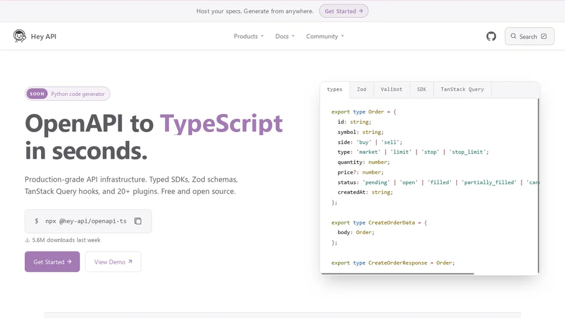Click the arrow on purple Get Started
Viewport: 565px width, 318px height.
coord(69,262)
